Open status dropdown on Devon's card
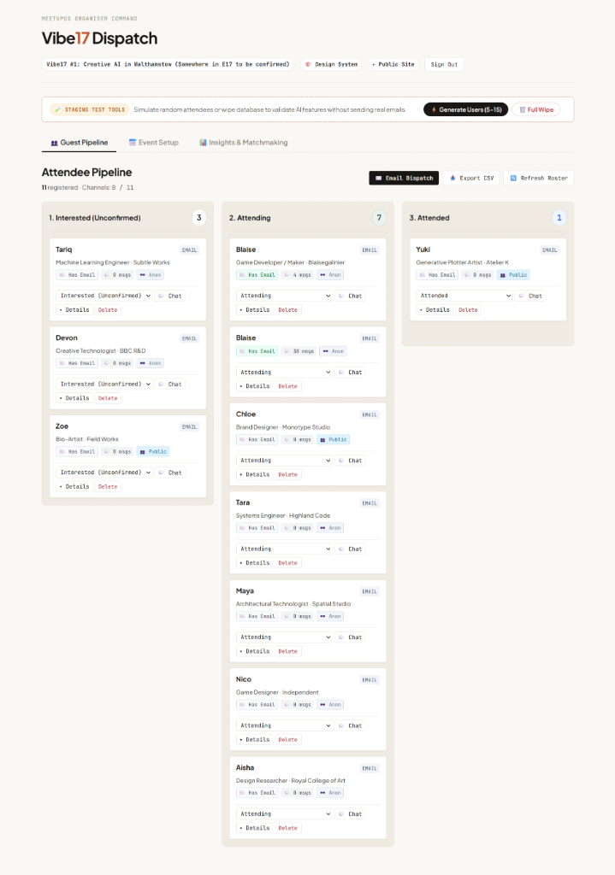Screen dimensions: 615x875 tap(104, 384)
